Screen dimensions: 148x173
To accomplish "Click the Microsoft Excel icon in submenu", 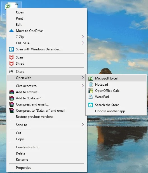I will click(91, 78).
